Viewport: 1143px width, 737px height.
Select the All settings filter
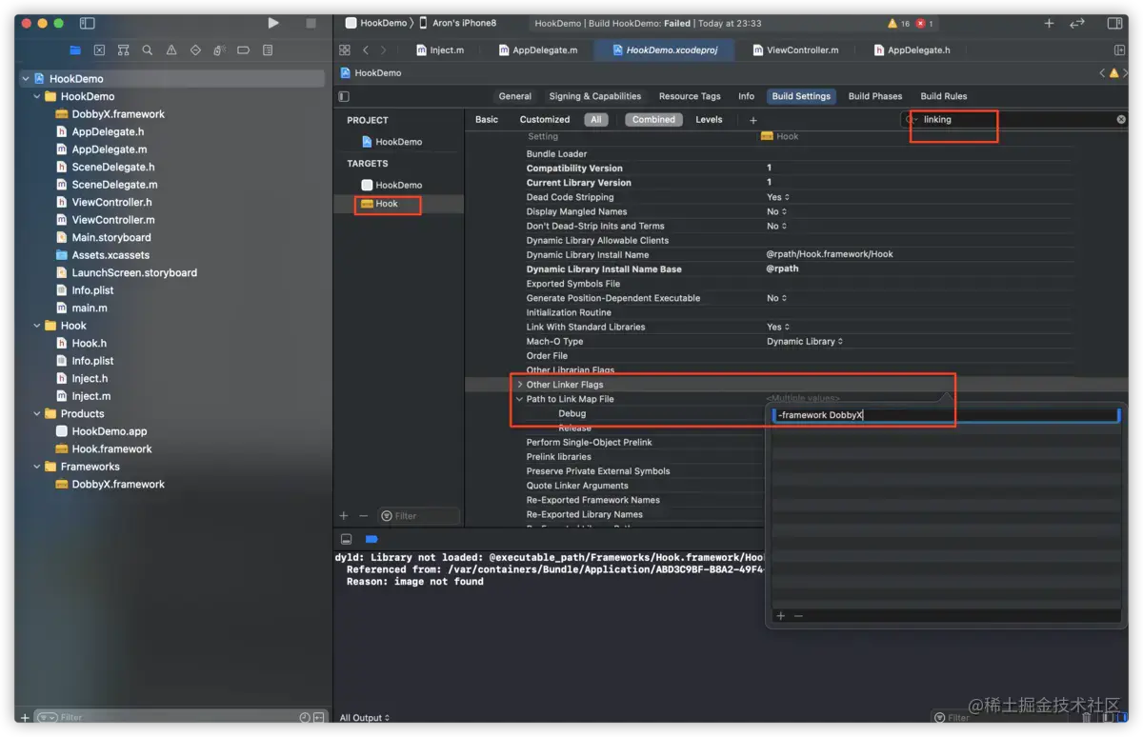[596, 120]
